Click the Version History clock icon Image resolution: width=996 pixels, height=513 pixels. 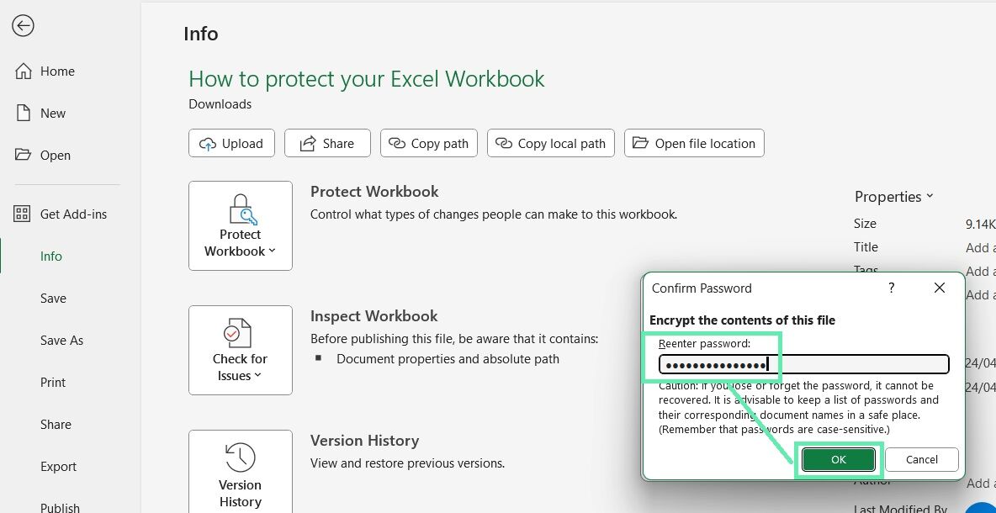click(x=240, y=457)
